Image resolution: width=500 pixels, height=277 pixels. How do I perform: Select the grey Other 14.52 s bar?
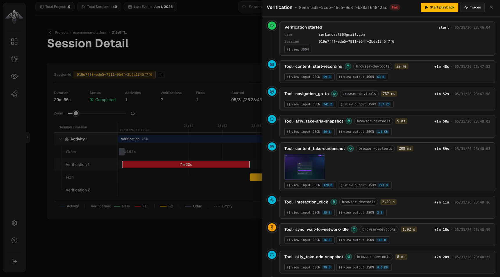pos(122,152)
